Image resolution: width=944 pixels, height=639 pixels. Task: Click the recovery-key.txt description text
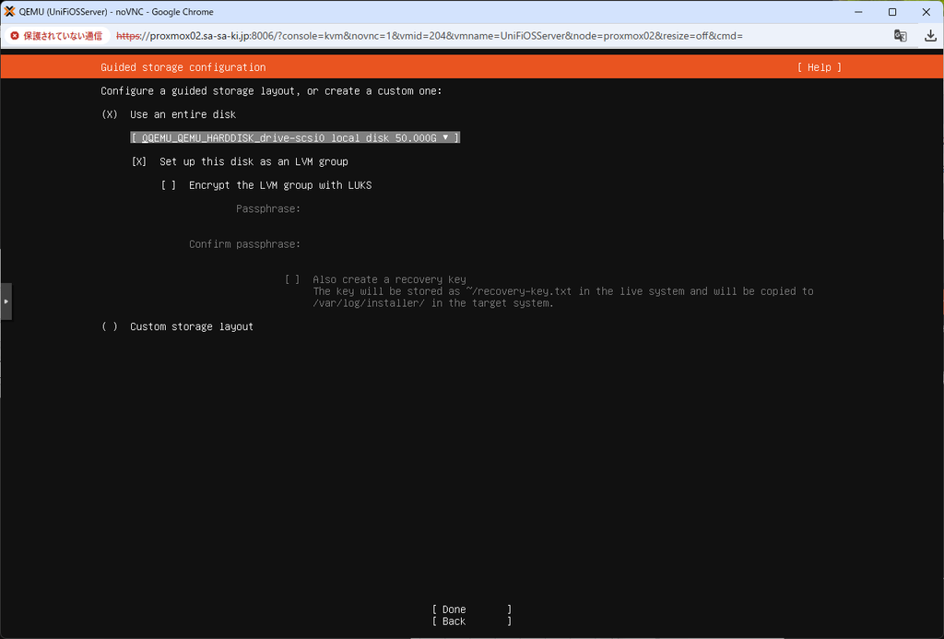[563, 297]
